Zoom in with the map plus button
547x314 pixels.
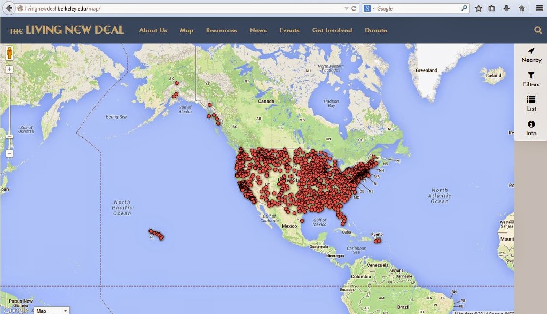coord(10,69)
